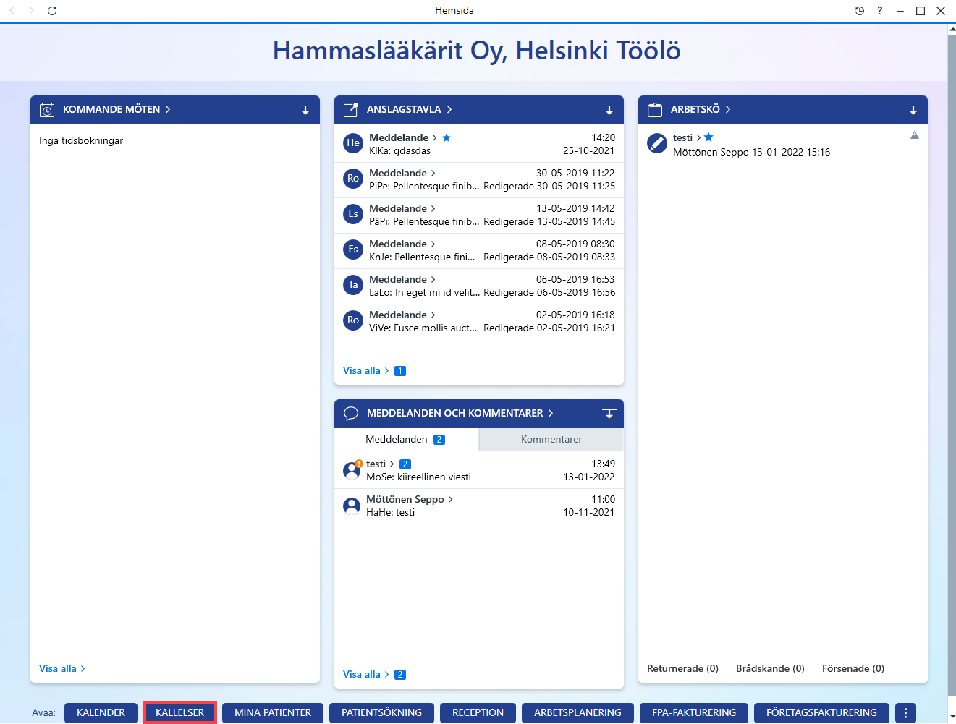The image size is (956, 724).
Task: Toggle star on first Meddelande item
Action: [x=447, y=137]
